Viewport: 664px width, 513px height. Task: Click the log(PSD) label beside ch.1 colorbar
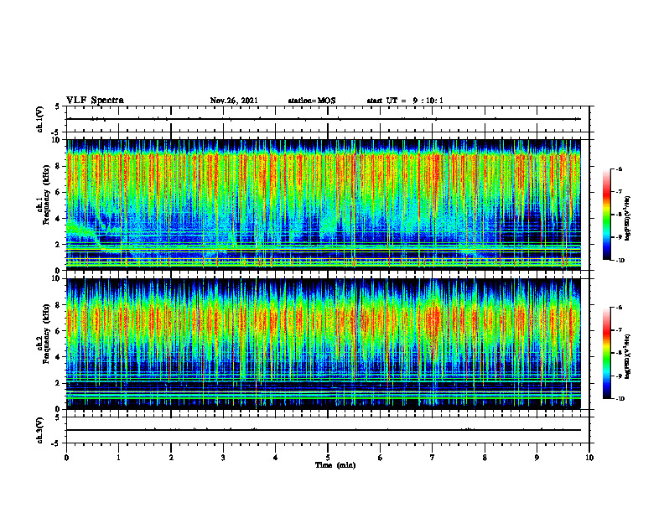point(628,219)
